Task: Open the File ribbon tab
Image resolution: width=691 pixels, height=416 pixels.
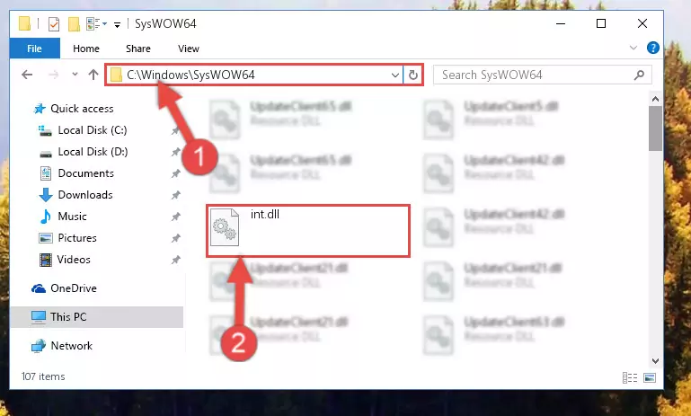Action: pos(34,49)
